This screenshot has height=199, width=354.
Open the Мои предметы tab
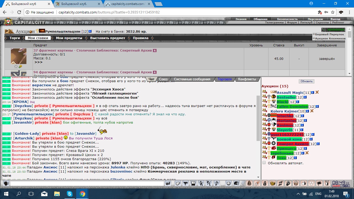point(69,38)
